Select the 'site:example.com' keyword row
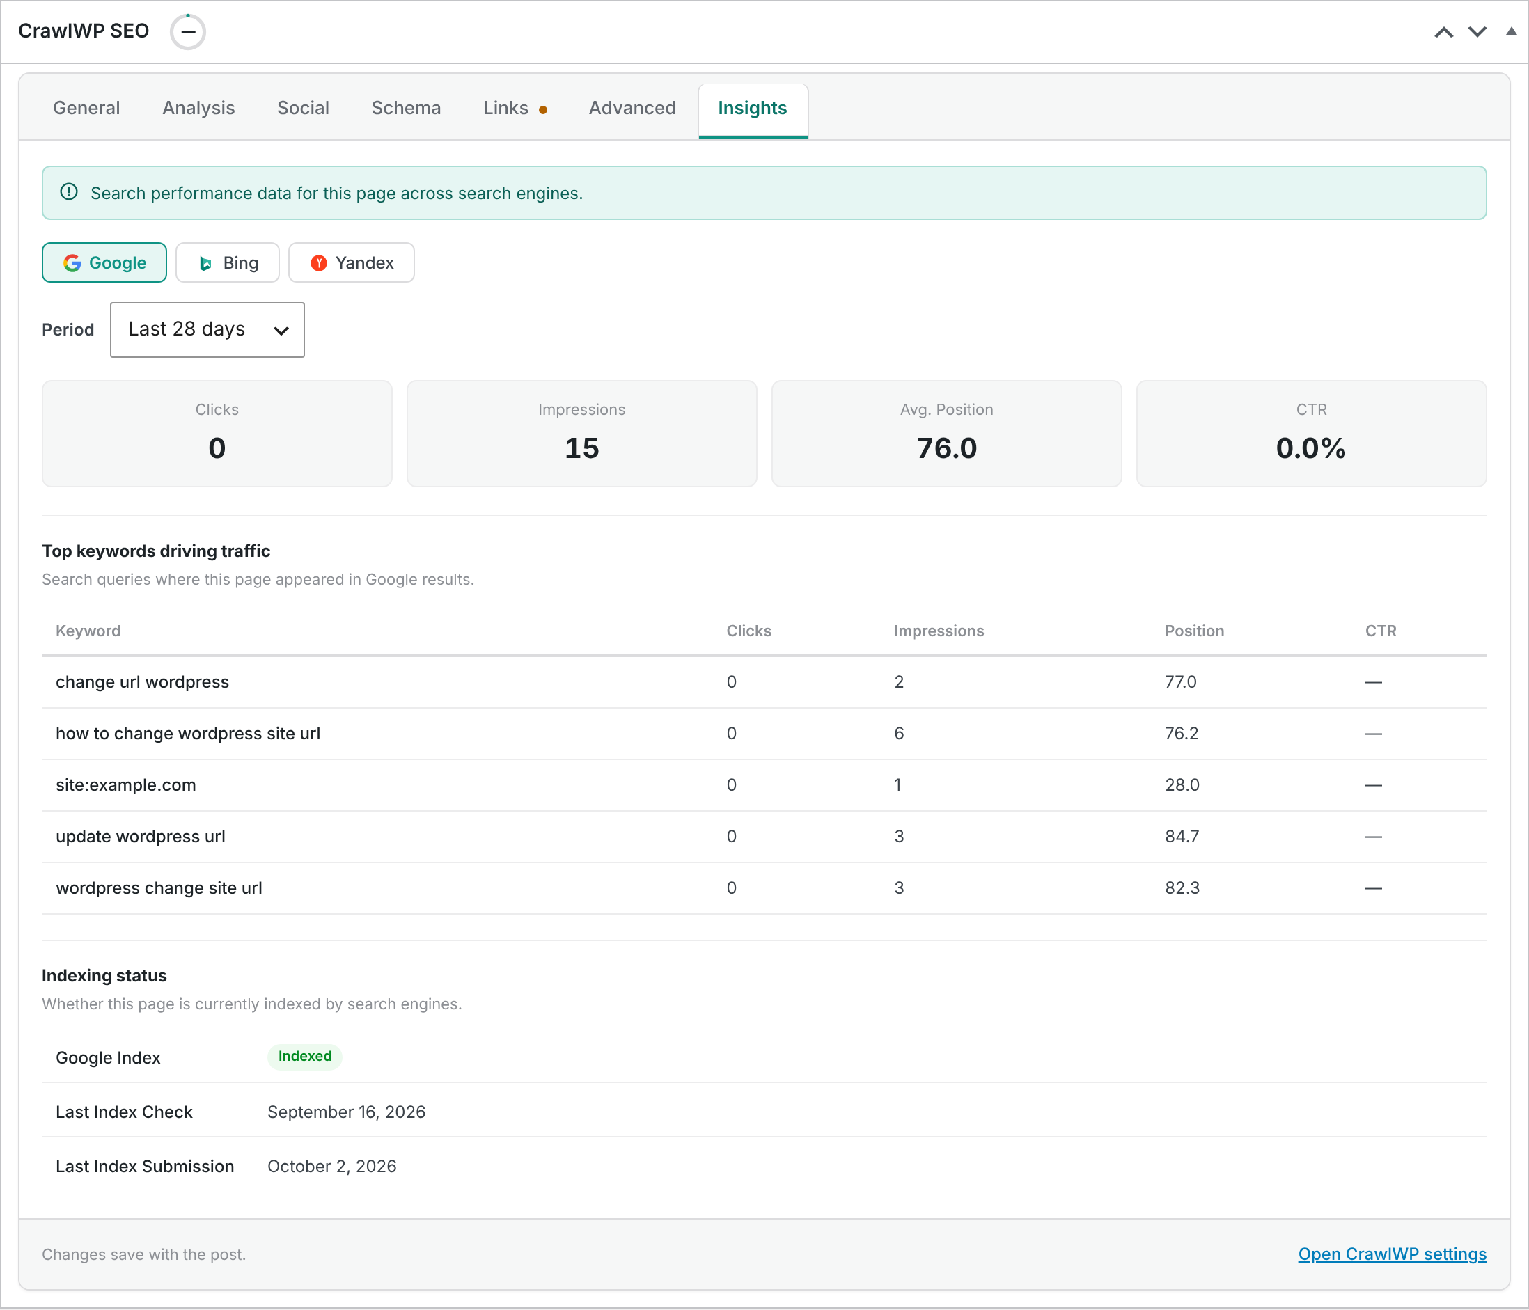The width and height of the screenshot is (1529, 1310). (764, 786)
